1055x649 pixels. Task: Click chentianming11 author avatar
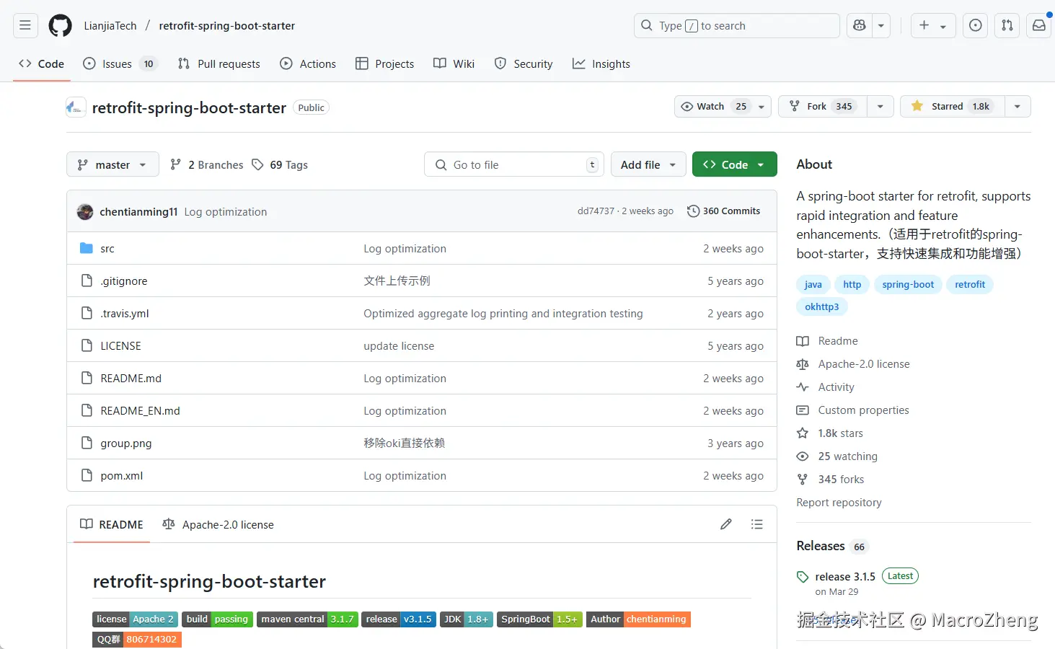point(85,211)
